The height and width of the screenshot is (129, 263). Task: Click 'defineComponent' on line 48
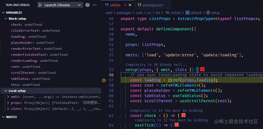pos(174,29)
